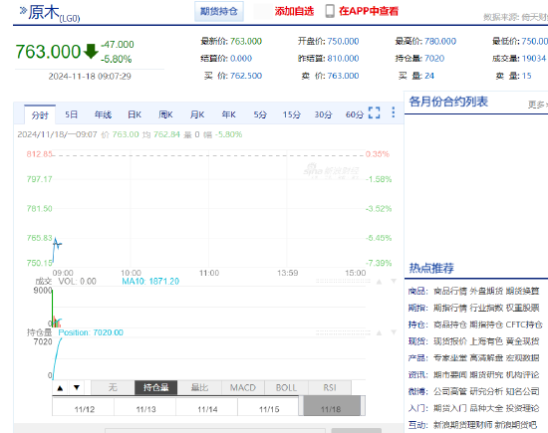Image resolution: width=548 pixels, height=433 pixels.
Task: Open the 期指持仓 link
Action: (x=486, y=325)
